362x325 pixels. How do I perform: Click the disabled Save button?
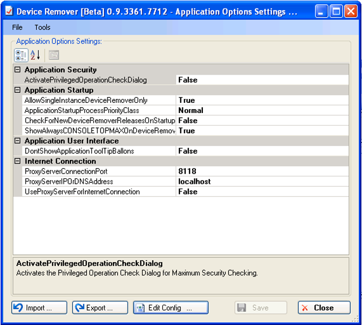tap(261, 307)
